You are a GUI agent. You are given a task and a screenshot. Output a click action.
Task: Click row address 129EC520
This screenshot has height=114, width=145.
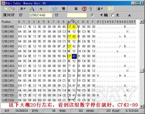click(9, 95)
